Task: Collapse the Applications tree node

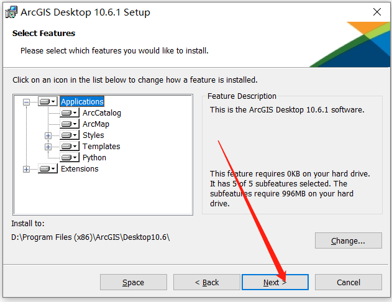Action: coord(26,102)
